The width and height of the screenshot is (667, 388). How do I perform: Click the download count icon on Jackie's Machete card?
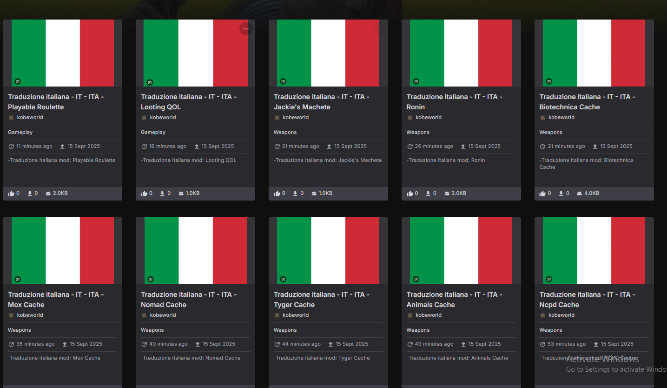click(x=295, y=194)
